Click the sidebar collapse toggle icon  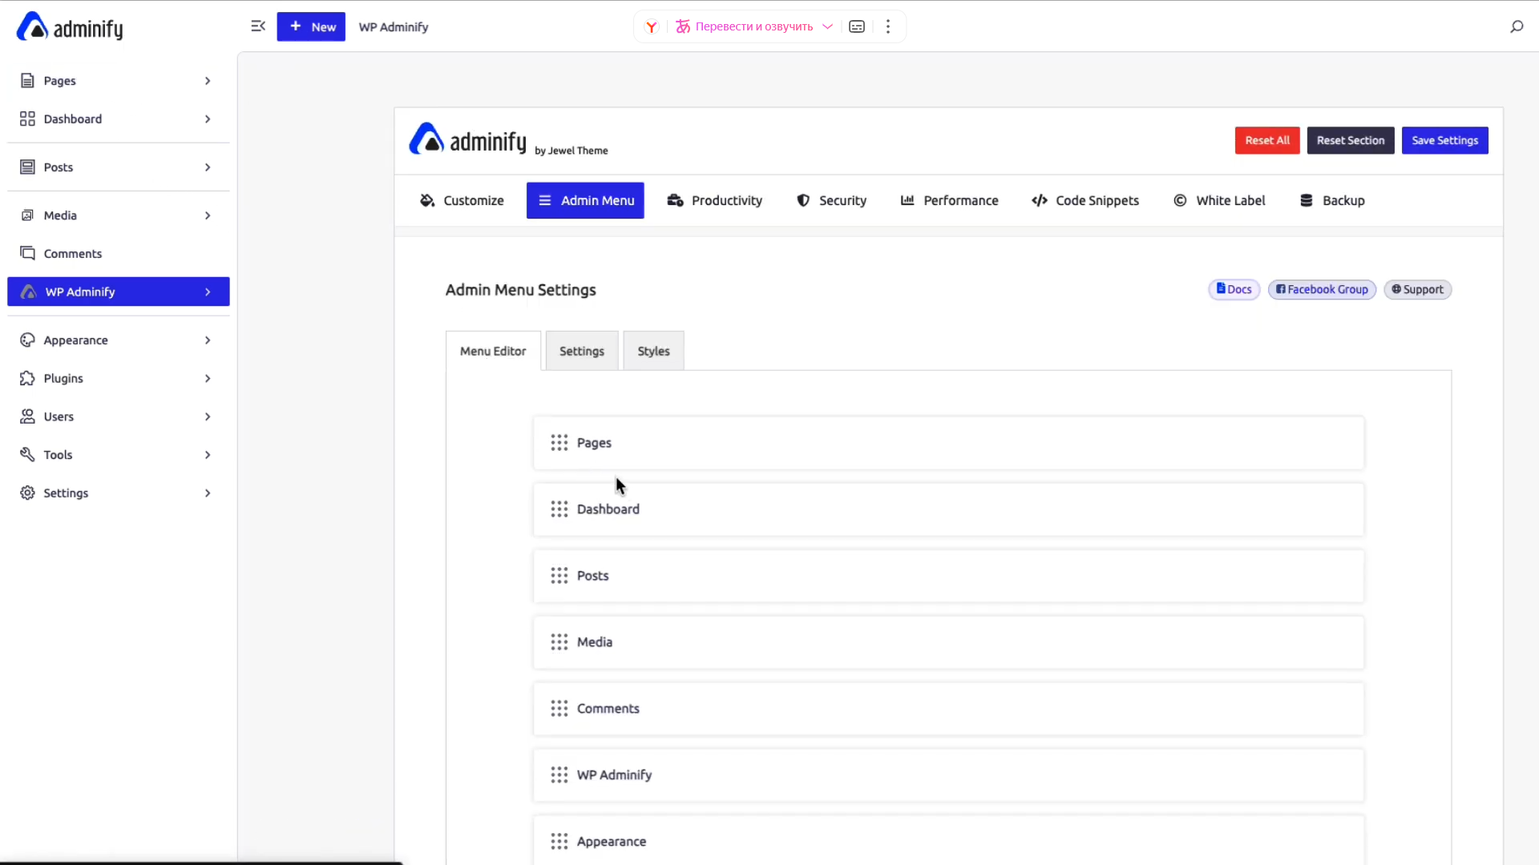point(258,26)
